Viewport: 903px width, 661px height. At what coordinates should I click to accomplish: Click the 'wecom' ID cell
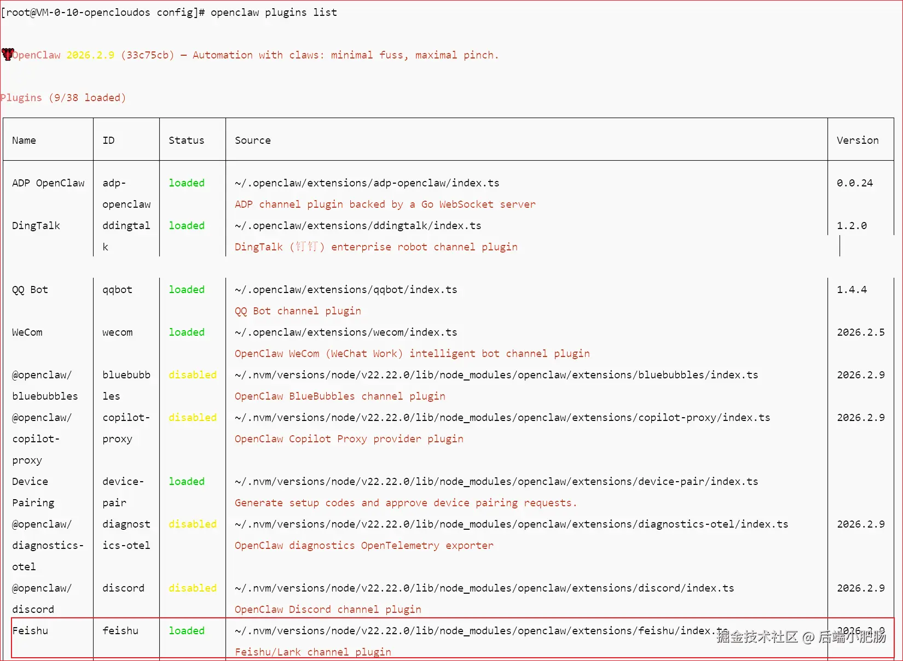pyautogui.click(x=117, y=332)
